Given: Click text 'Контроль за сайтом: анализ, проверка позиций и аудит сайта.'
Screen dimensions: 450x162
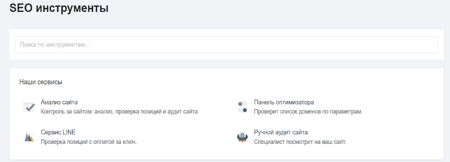Looking at the screenshot, I should [120, 112].
